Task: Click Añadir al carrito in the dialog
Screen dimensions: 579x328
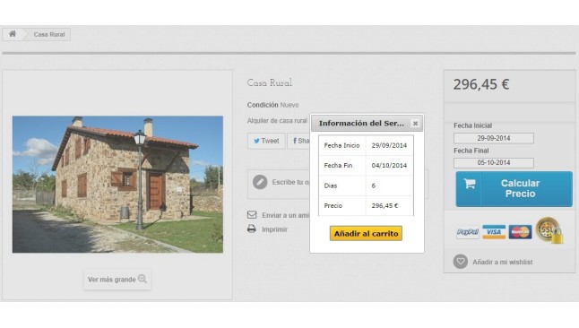Action: click(366, 233)
